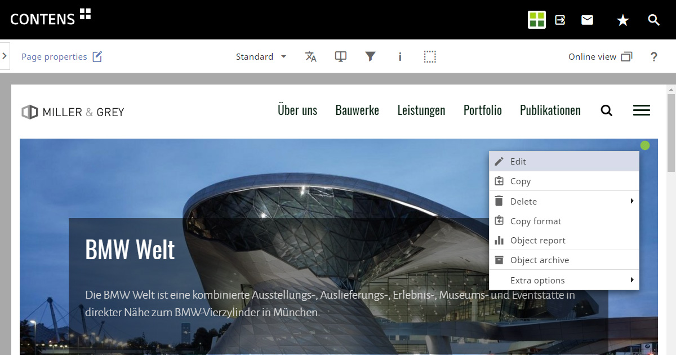Screen dimensions: 676x355
Task: Expand the Delete submenu arrow
Action: pyautogui.click(x=632, y=201)
